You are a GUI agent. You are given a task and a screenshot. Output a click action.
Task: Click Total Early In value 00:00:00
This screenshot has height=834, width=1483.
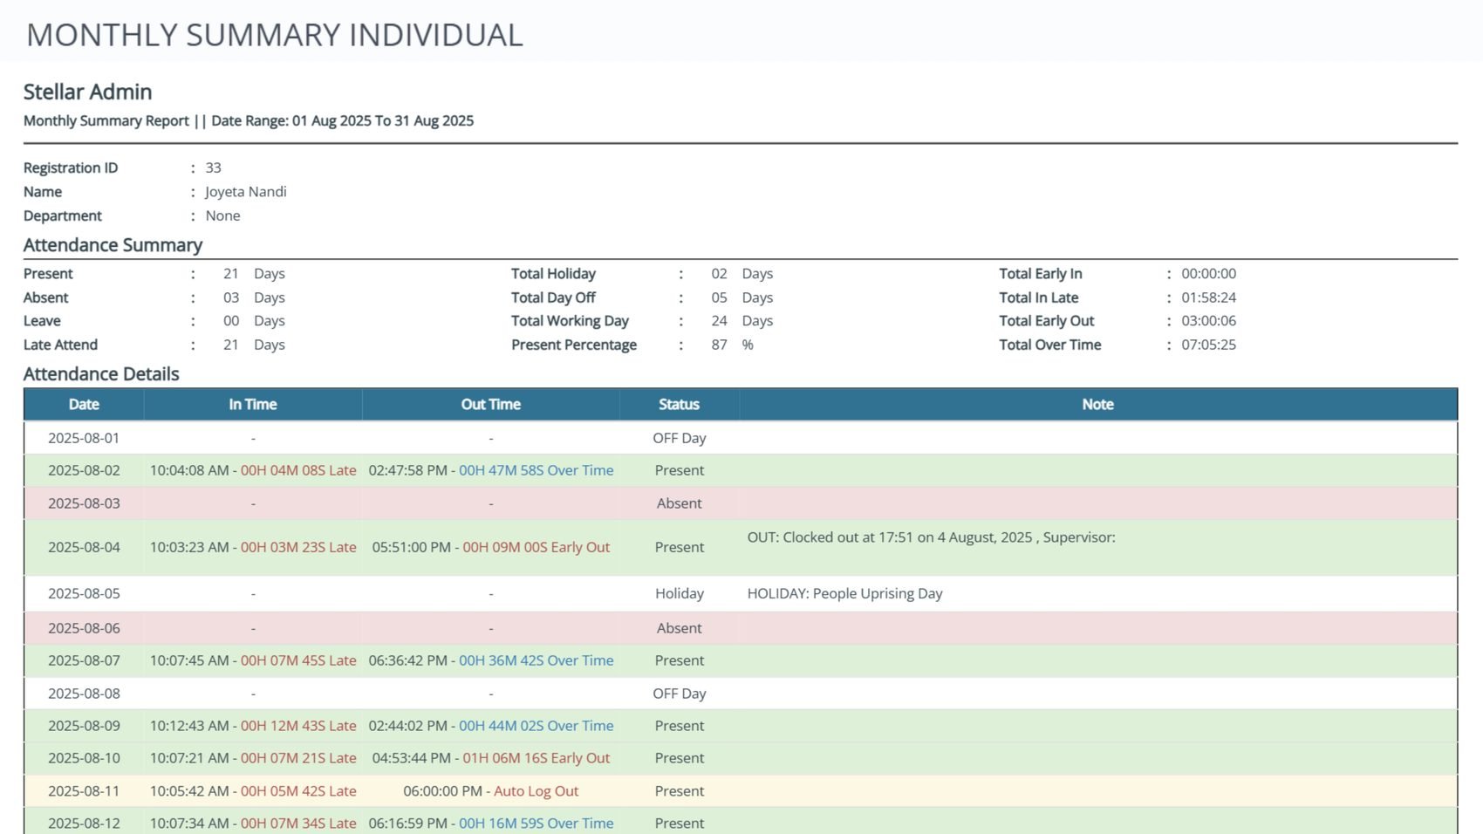pyautogui.click(x=1209, y=274)
